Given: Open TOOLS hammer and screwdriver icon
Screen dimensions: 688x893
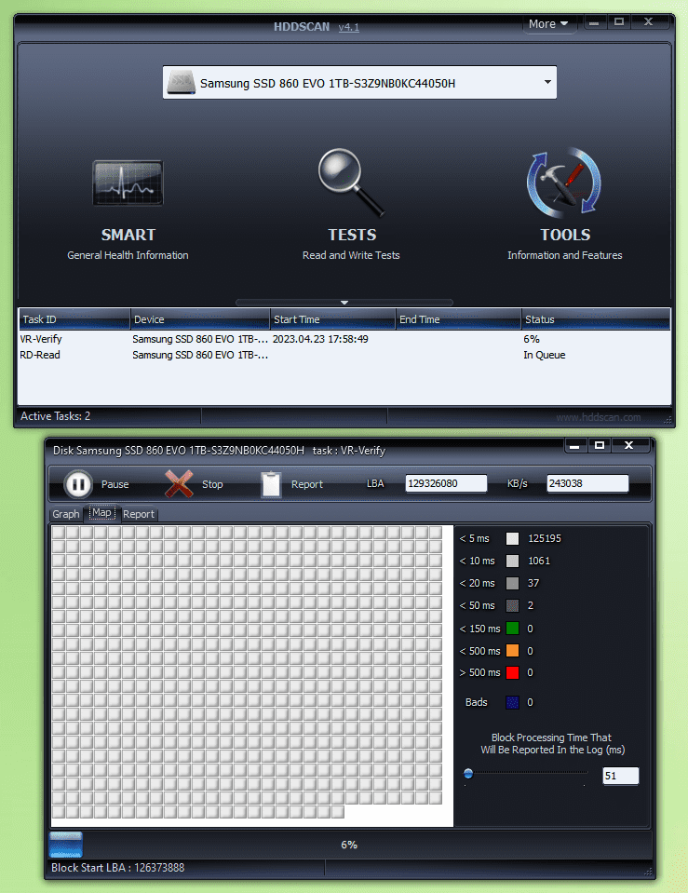Looking at the screenshot, I should click(564, 183).
